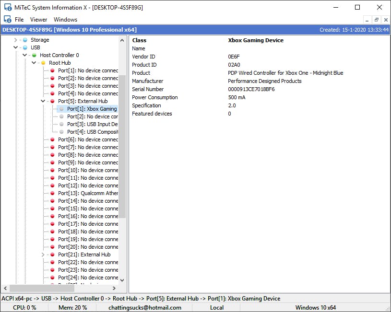The height and width of the screenshot is (312, 391).
Task: Click the Vendor ID value 0E6F
Action: point(234,57)
